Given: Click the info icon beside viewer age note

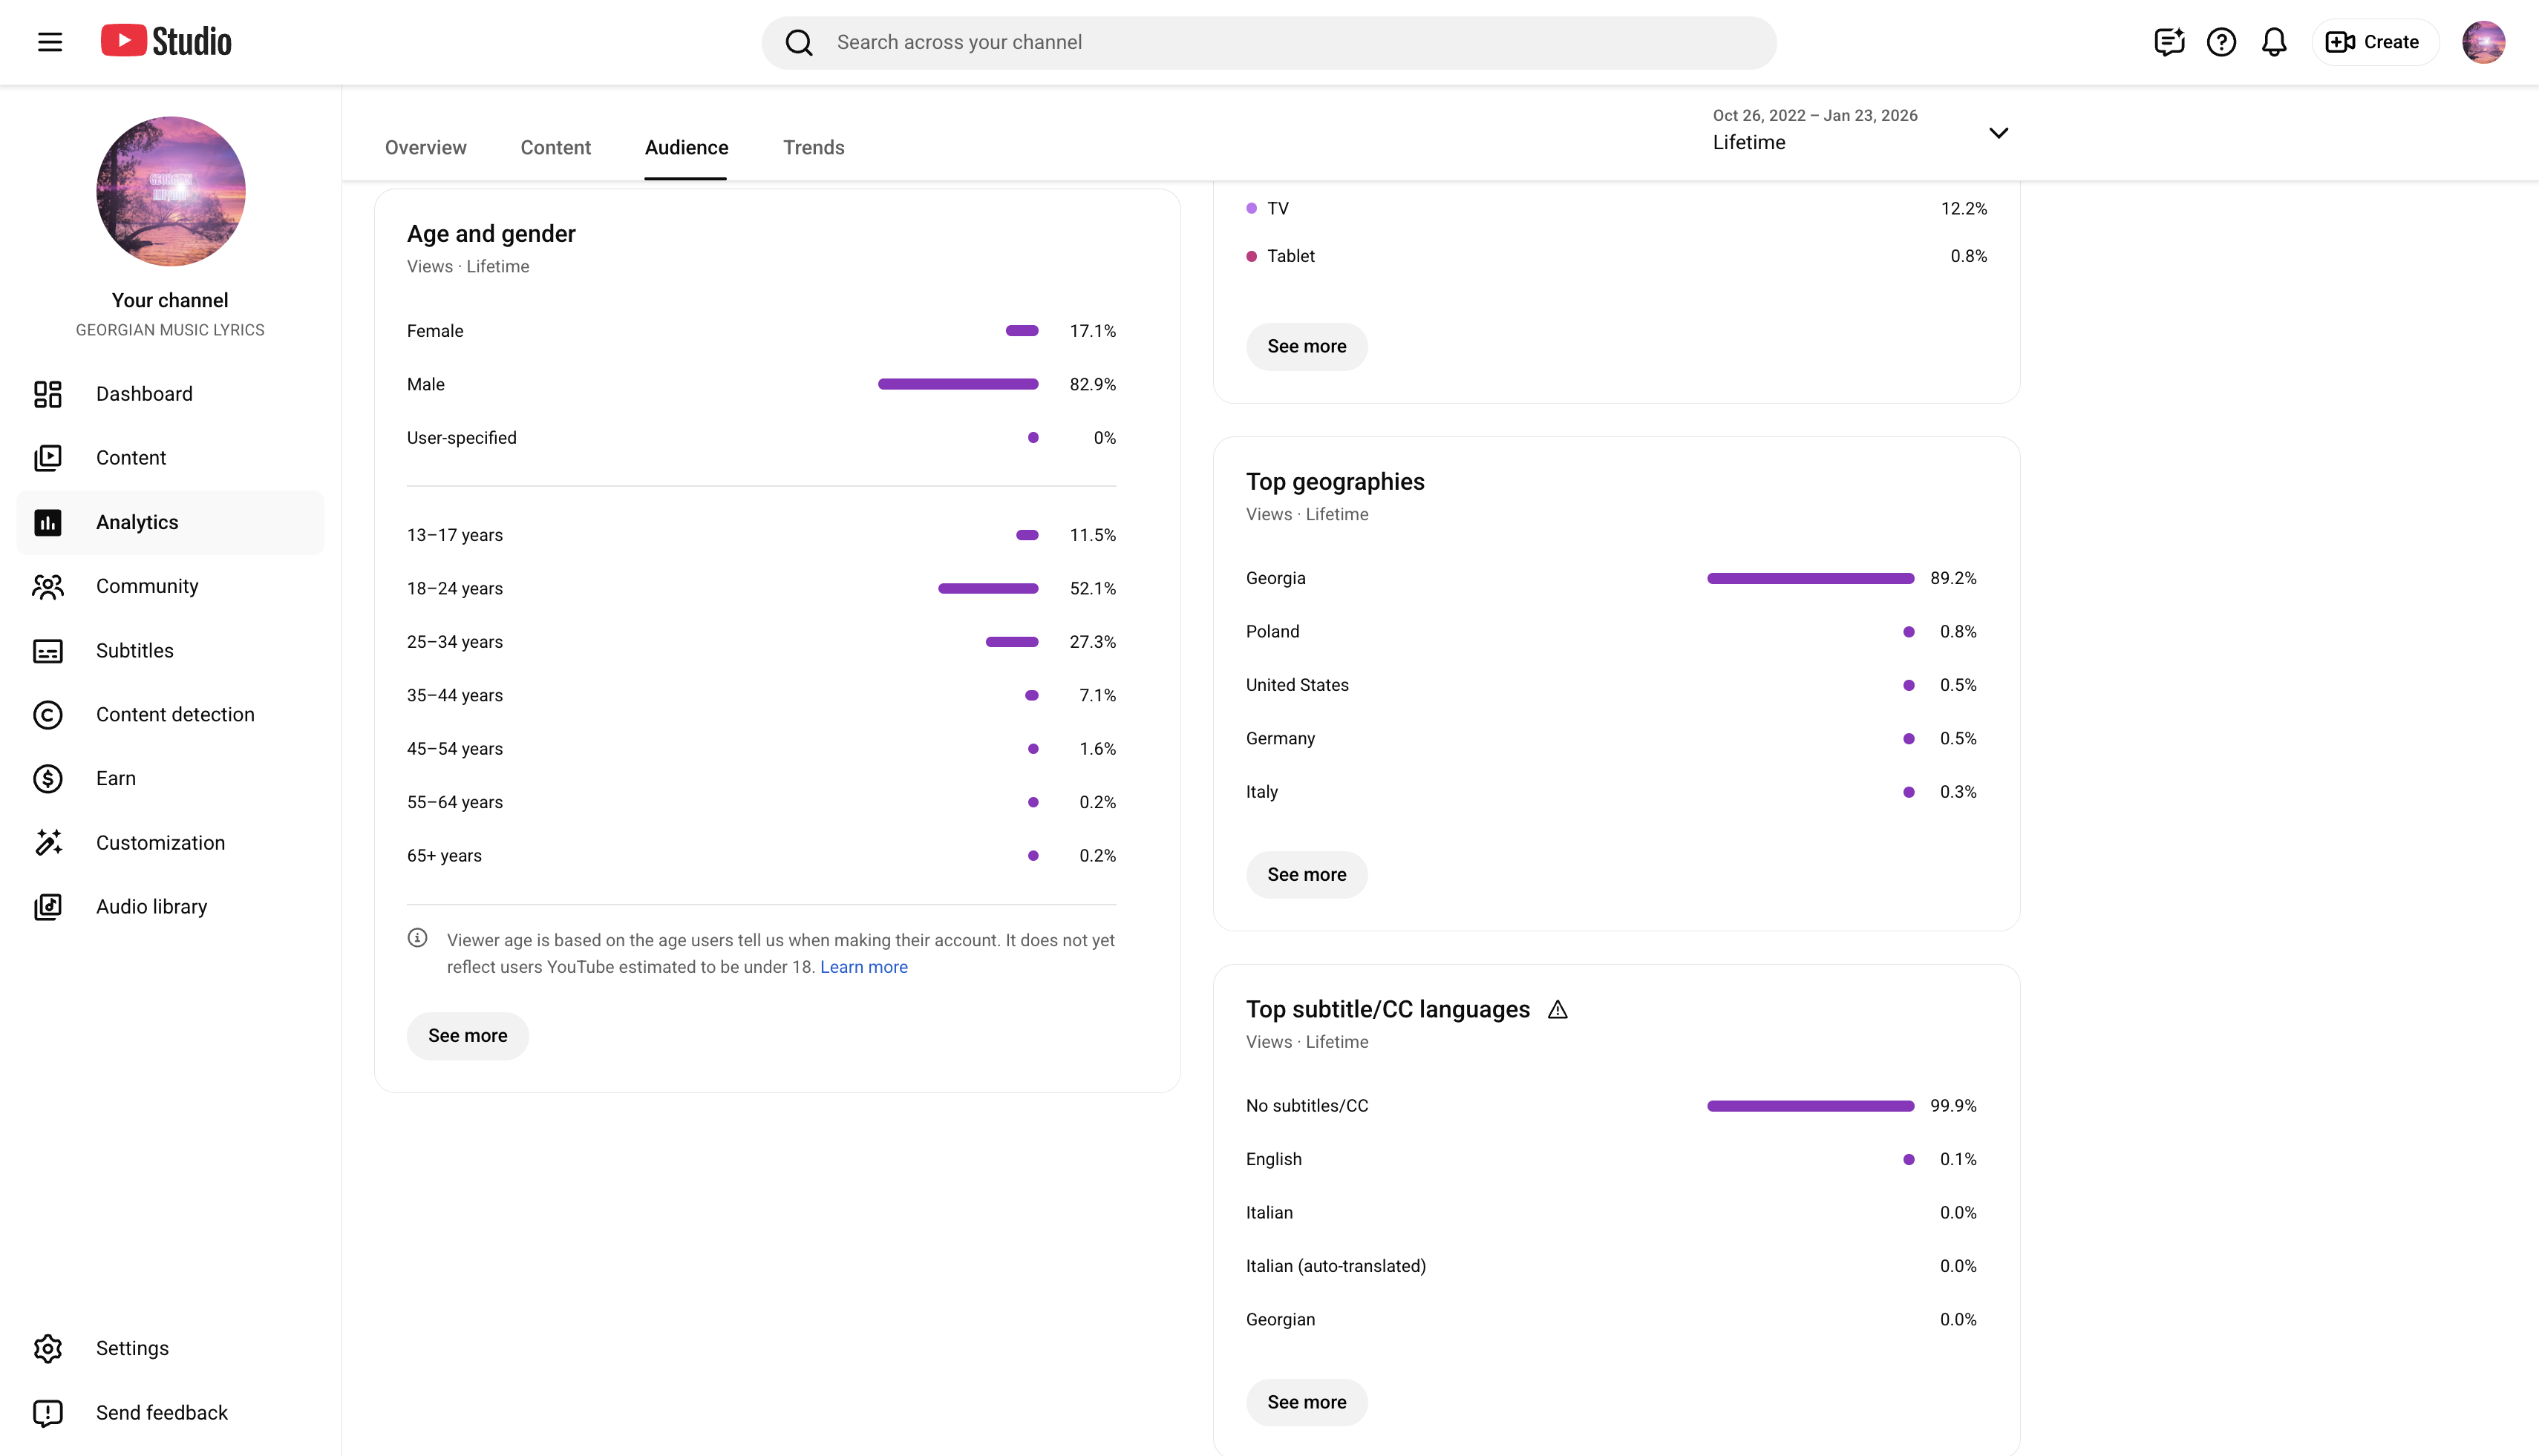Looking at the screenshot, I should [x=417, y=938].
